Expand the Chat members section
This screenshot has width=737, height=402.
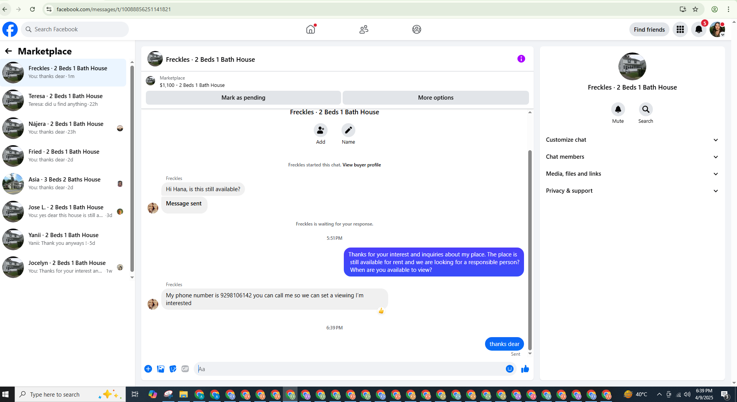pyautogui.click(x=632, y=157)
